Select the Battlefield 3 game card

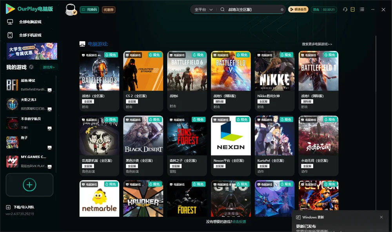point(99,81)
